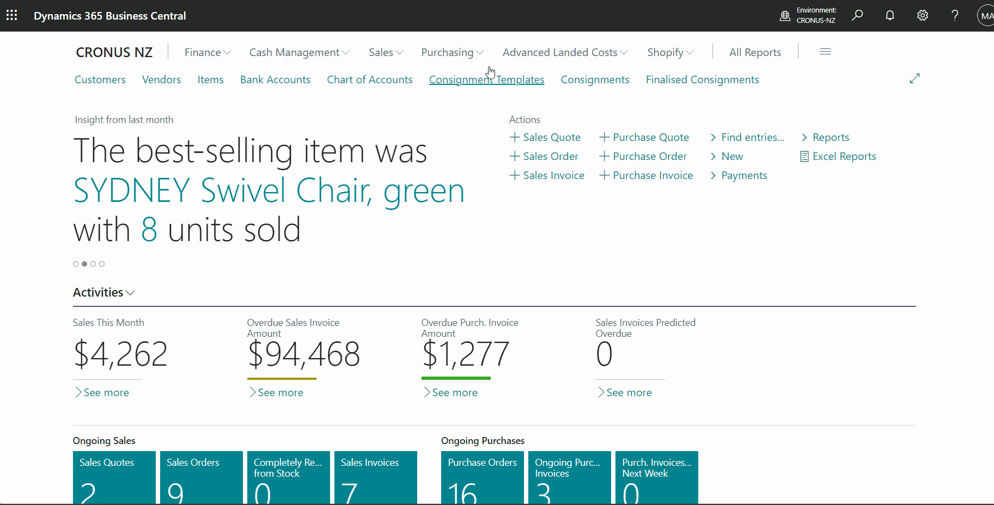Open SYDNEY Swivel Chair, green insight link
Image resolution: width=994 pixels, height=505 pixels.
click(x=269, y=190)
